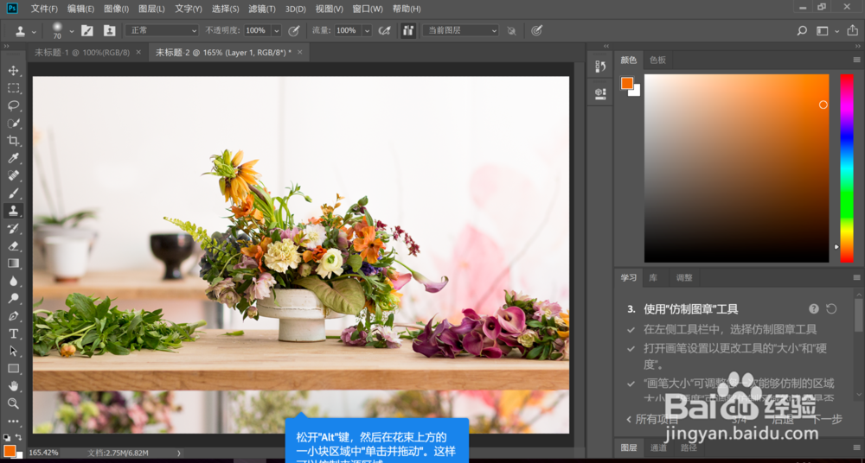Select the Dodge tool
865x463 pixels.
[14, 298]
